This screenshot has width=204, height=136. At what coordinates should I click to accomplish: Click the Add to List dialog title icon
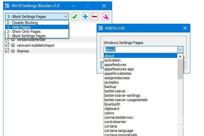pos(101,28)
